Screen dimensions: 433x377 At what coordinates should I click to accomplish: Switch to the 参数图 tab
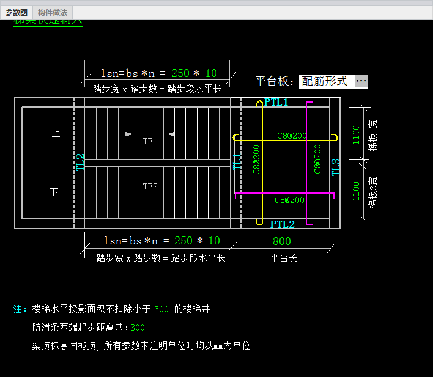[17, 13]
